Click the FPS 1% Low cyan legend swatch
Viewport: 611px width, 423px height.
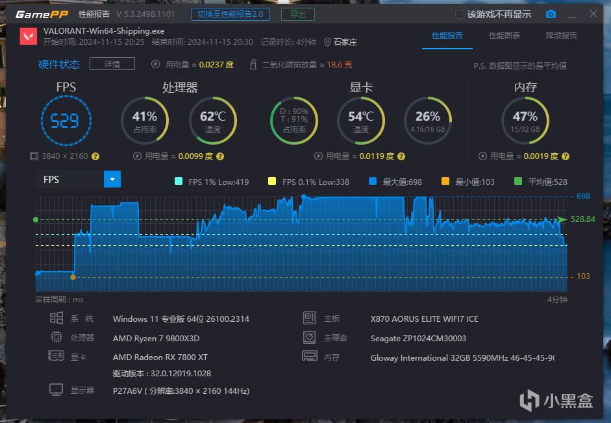(179, 181)
